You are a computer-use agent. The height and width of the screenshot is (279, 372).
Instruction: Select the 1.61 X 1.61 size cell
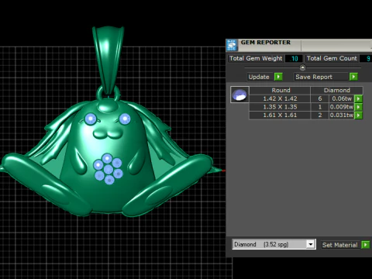280,115
